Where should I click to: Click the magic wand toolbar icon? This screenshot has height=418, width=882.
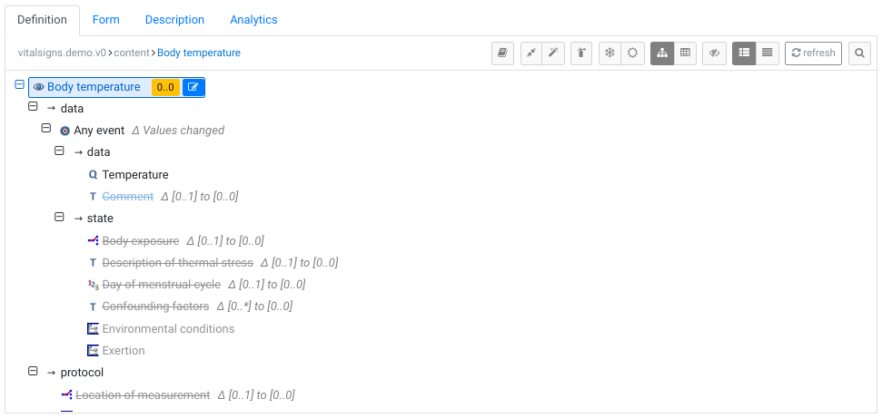(x=553, y=53)
